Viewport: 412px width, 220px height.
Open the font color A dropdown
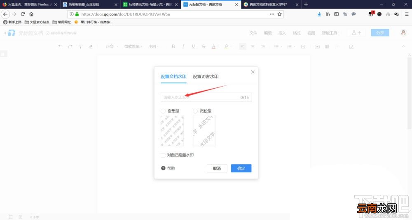pyautogui.click(x=215, y=46)
